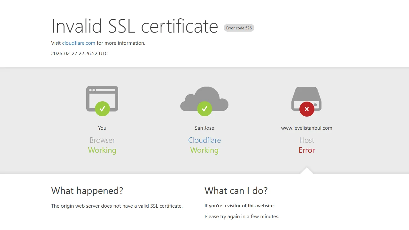Click the Invalid SSL certificate heading
This screenshot has width=409, height=230.
[135, 26]
